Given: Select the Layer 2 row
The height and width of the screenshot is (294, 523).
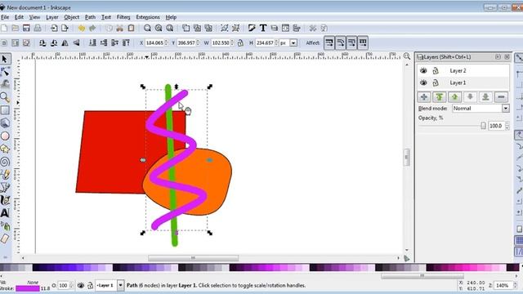Looking at the screenshot, I should tap(463, 71).
